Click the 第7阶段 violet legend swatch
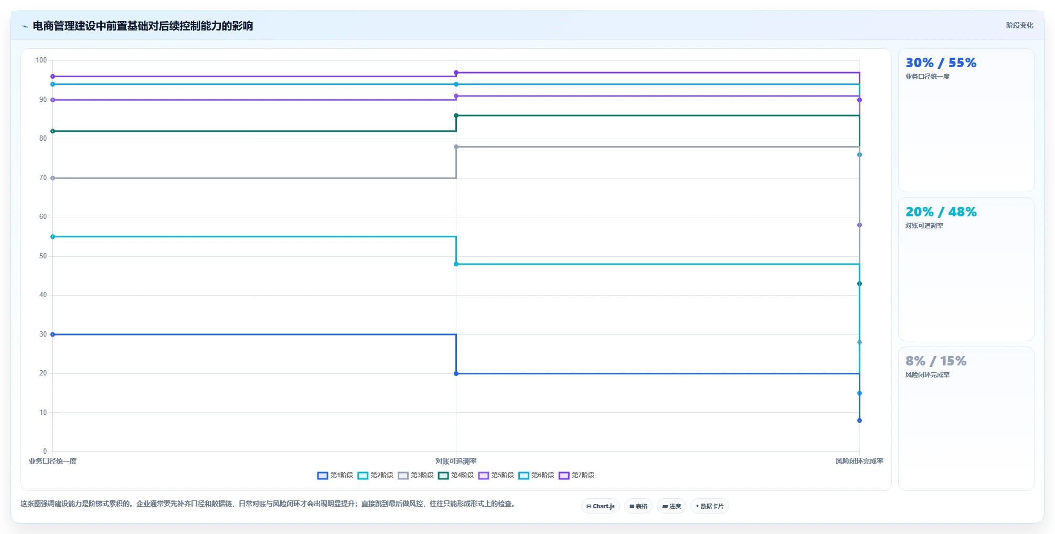The height and width of the screenshot is (534, 1055). pos(564,476)
